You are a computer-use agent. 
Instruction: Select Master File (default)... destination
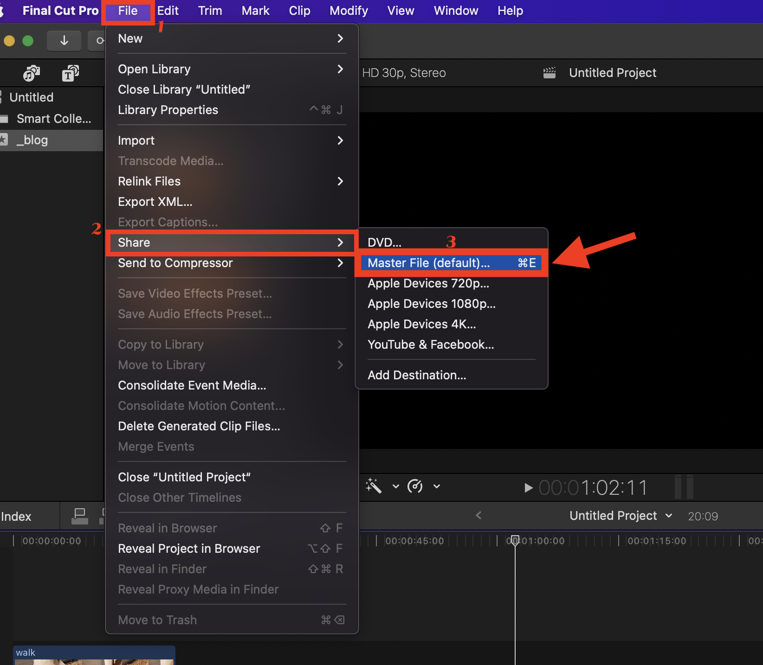(x=451, y=263)
